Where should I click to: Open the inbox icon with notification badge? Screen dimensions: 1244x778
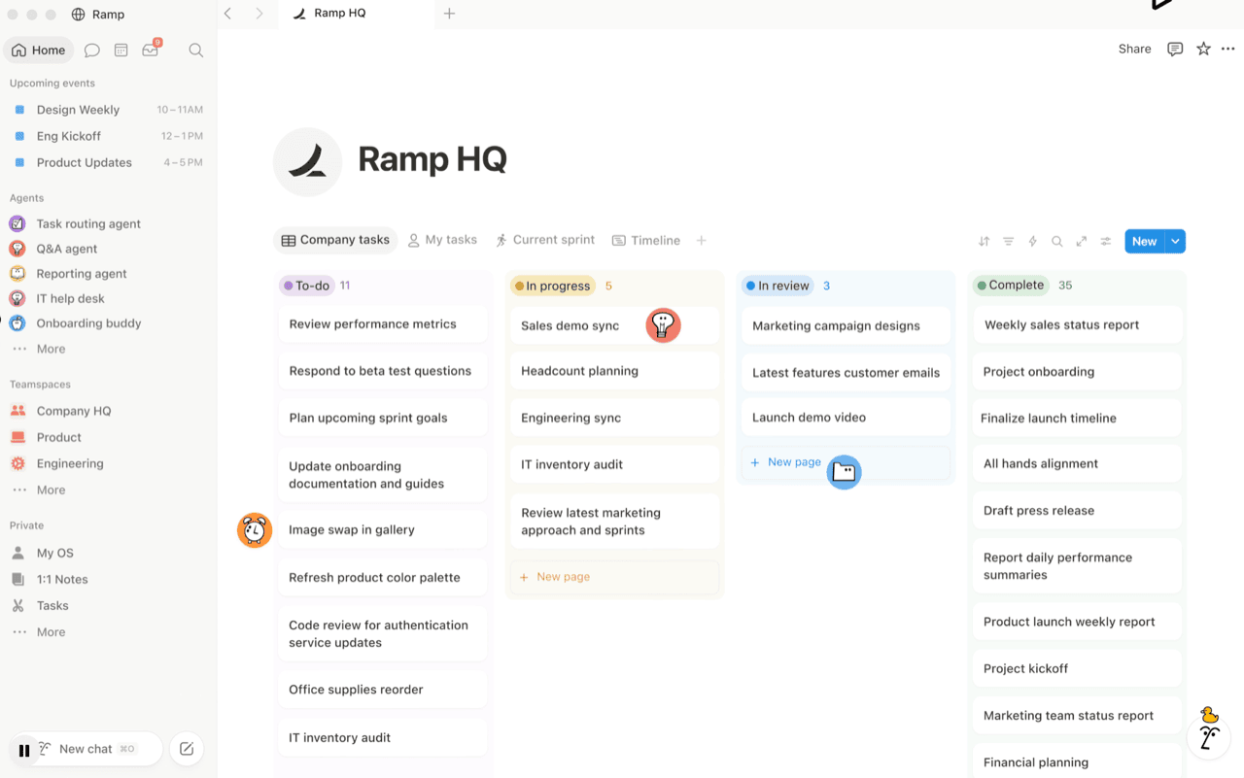point(151,50)
